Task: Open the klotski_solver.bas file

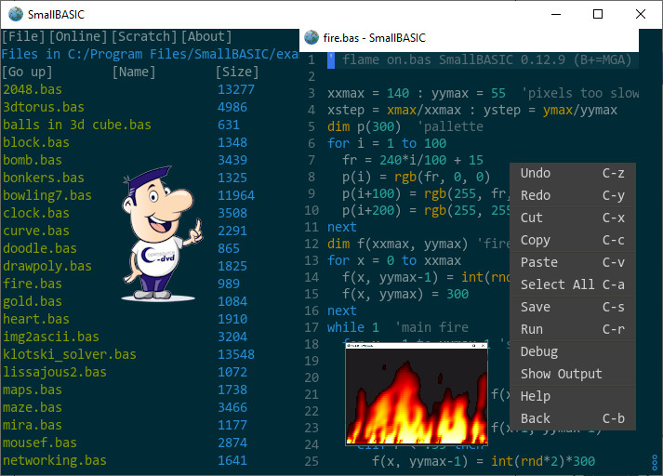Action: click(x=70, y=354)
